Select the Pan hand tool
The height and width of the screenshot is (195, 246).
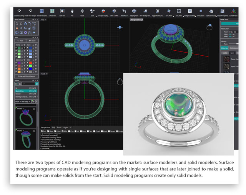click(72, 11)
